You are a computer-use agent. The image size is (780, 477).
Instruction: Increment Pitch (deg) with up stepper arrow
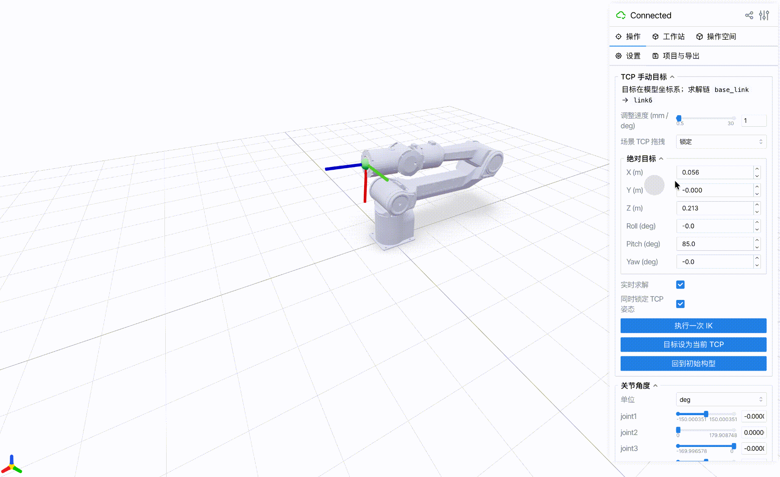tap(757, 241)
